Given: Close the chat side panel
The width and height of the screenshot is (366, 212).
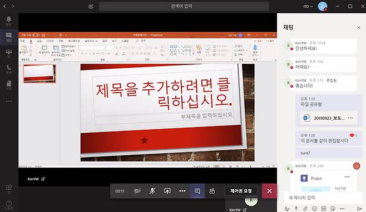Looking at the screenshot, I should click(359, 28).
